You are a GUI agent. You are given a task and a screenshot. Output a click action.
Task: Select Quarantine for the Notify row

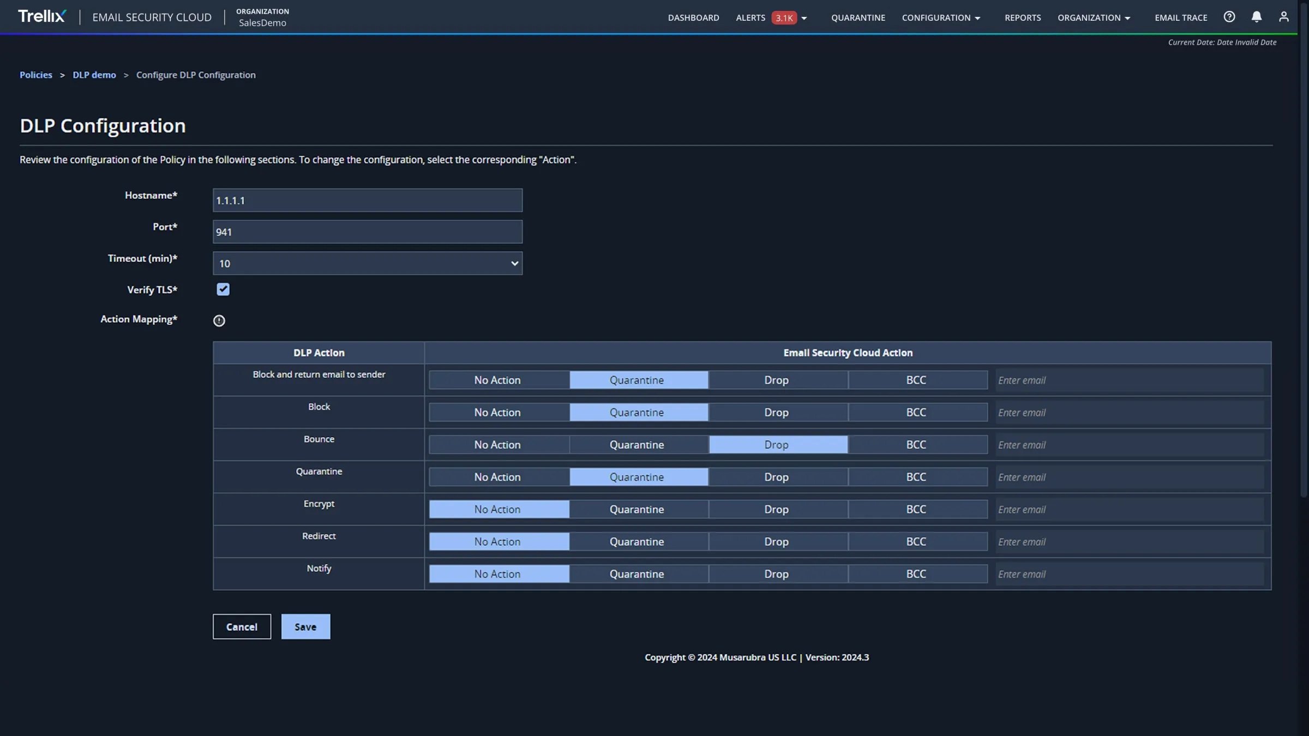[x=639, y=574]
